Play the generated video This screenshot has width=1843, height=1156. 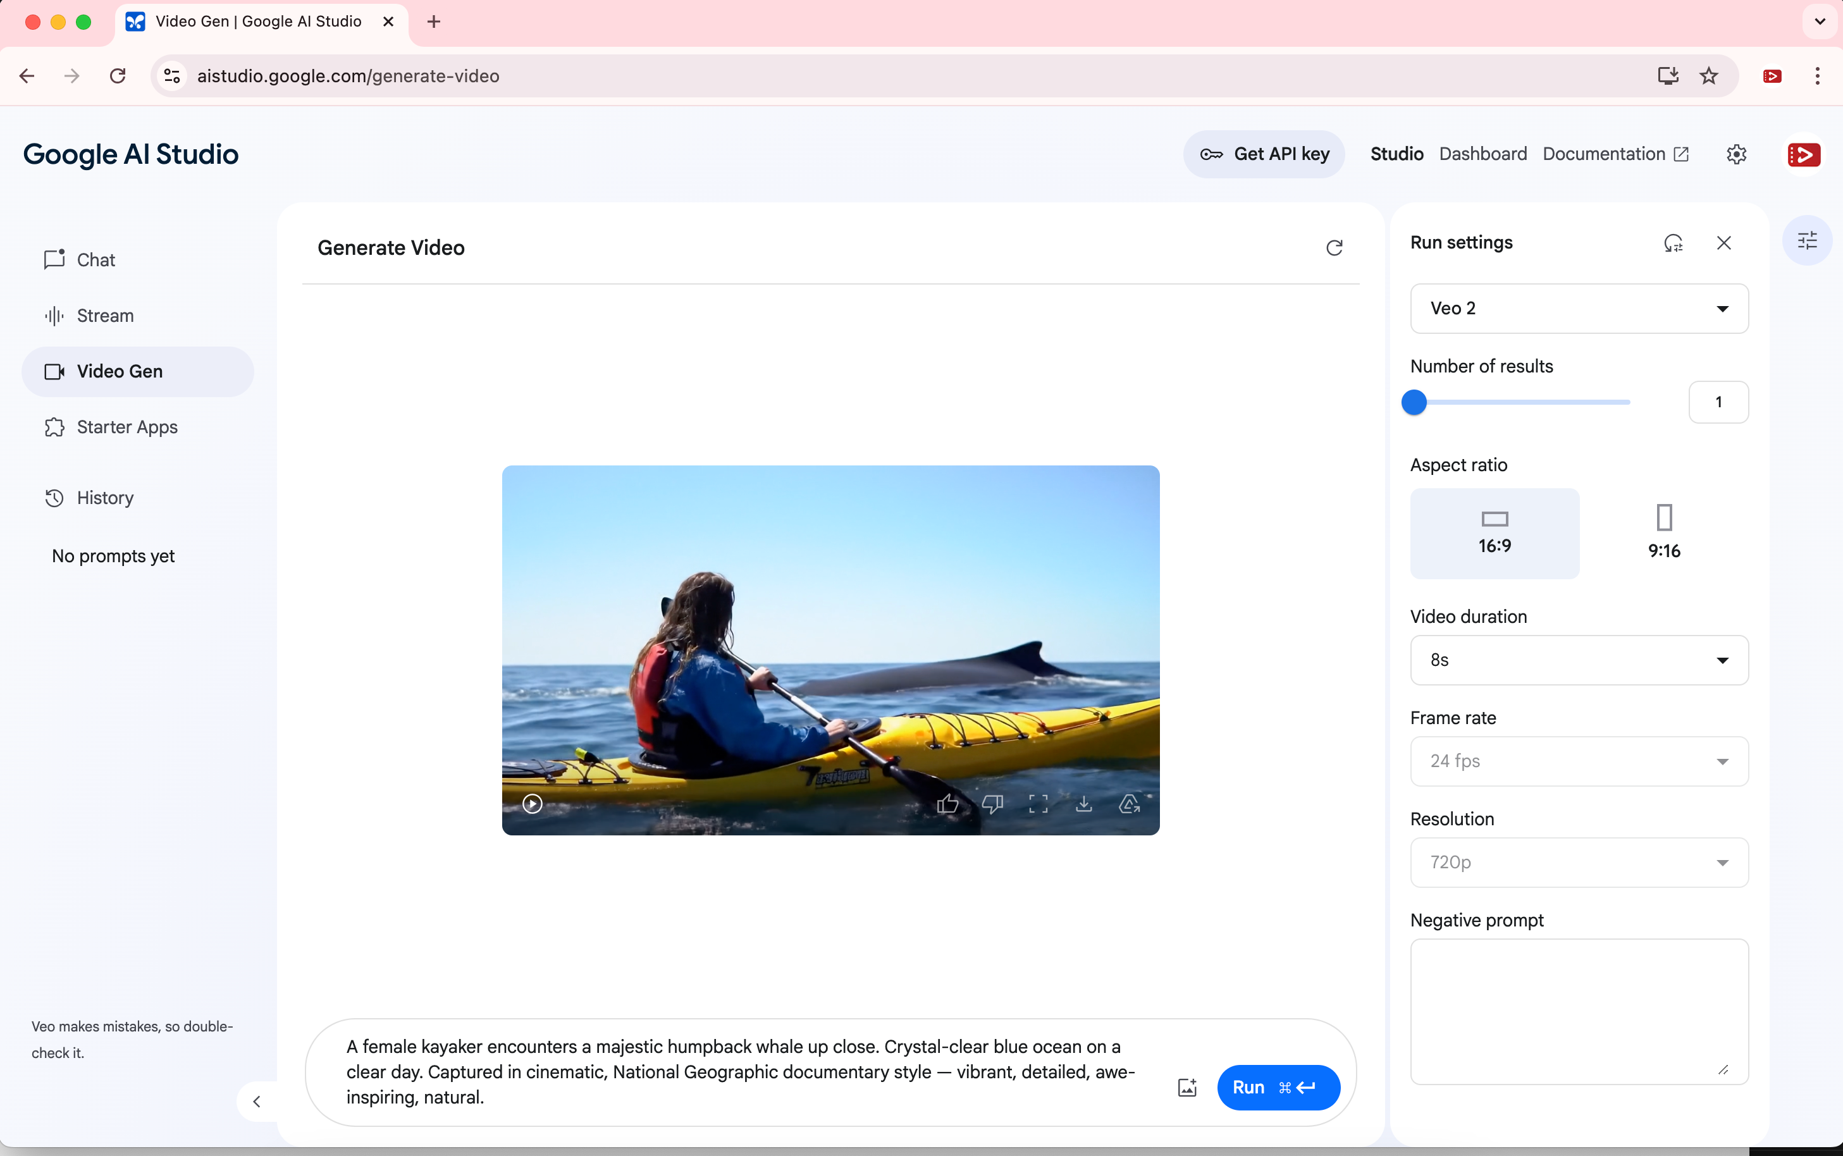(532, 804)
